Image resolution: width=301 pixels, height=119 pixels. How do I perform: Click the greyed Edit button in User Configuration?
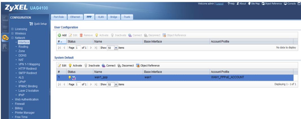(73, 35)
